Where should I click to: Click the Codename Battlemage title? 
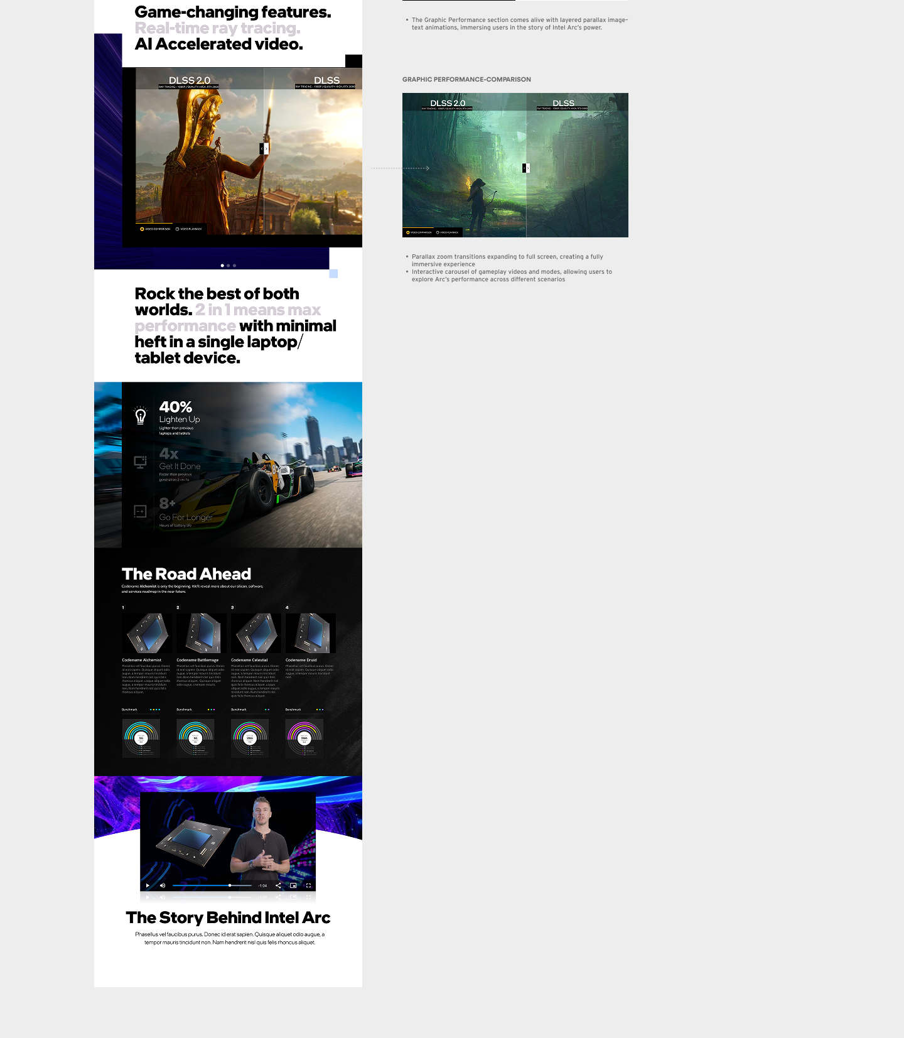coord(198,660)
